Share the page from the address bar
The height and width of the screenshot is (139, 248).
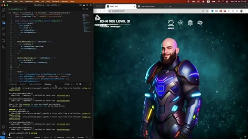[203, 11]
